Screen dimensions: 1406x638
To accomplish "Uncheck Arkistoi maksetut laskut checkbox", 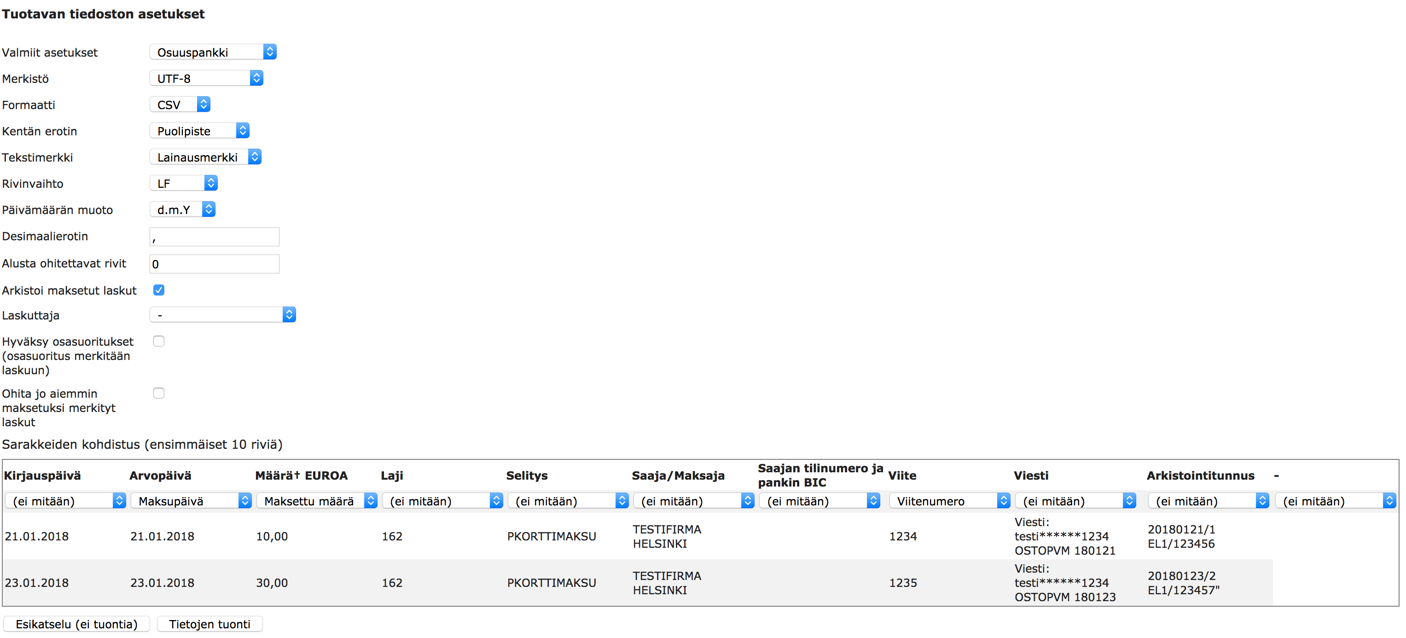I will pos(159,290).
